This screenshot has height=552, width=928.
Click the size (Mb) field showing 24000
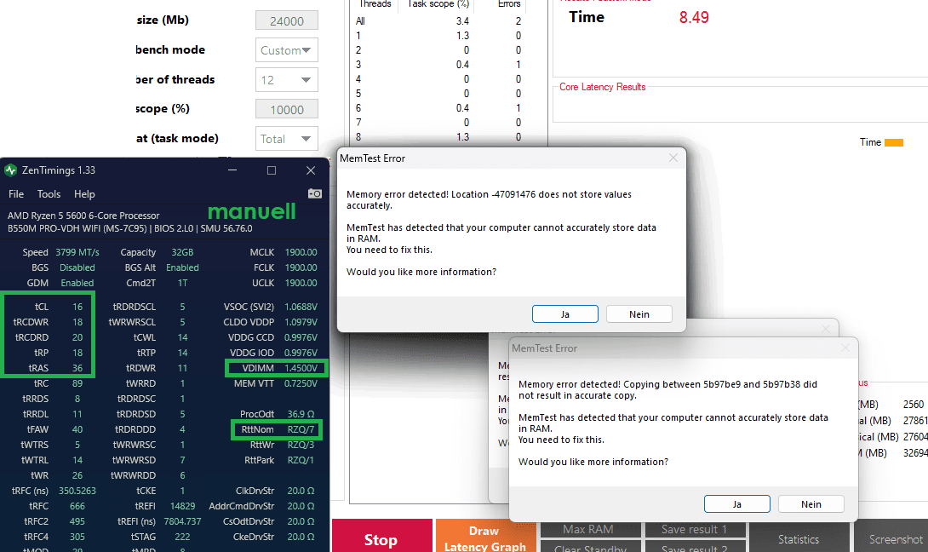[x=286, y=20]
